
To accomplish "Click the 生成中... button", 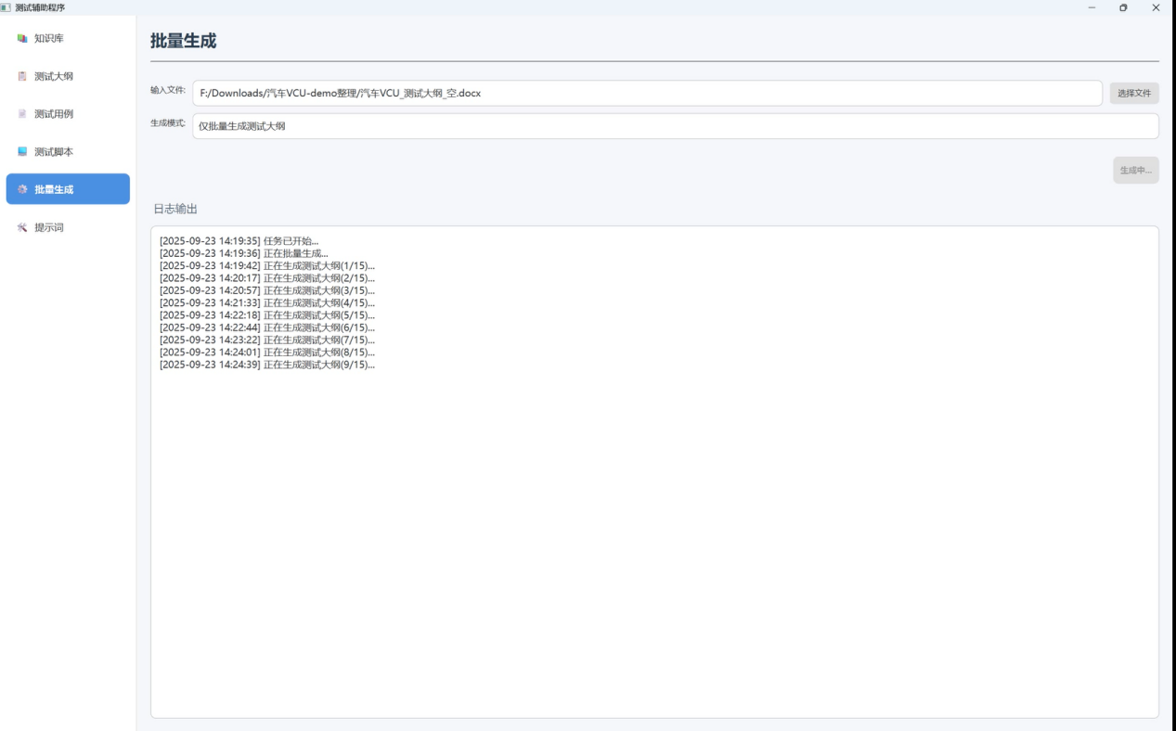I will click(1135, 171).
